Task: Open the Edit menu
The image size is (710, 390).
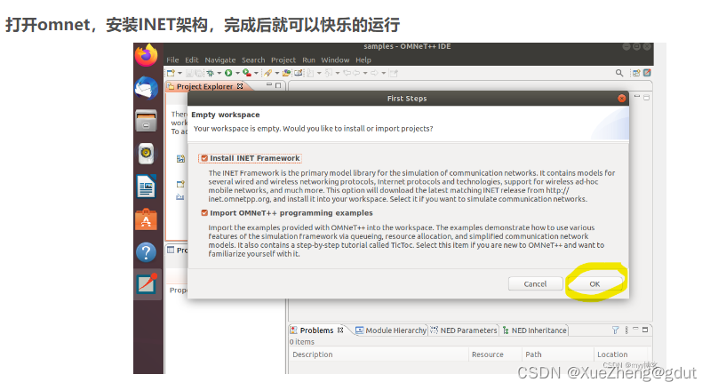Action: 192,60
